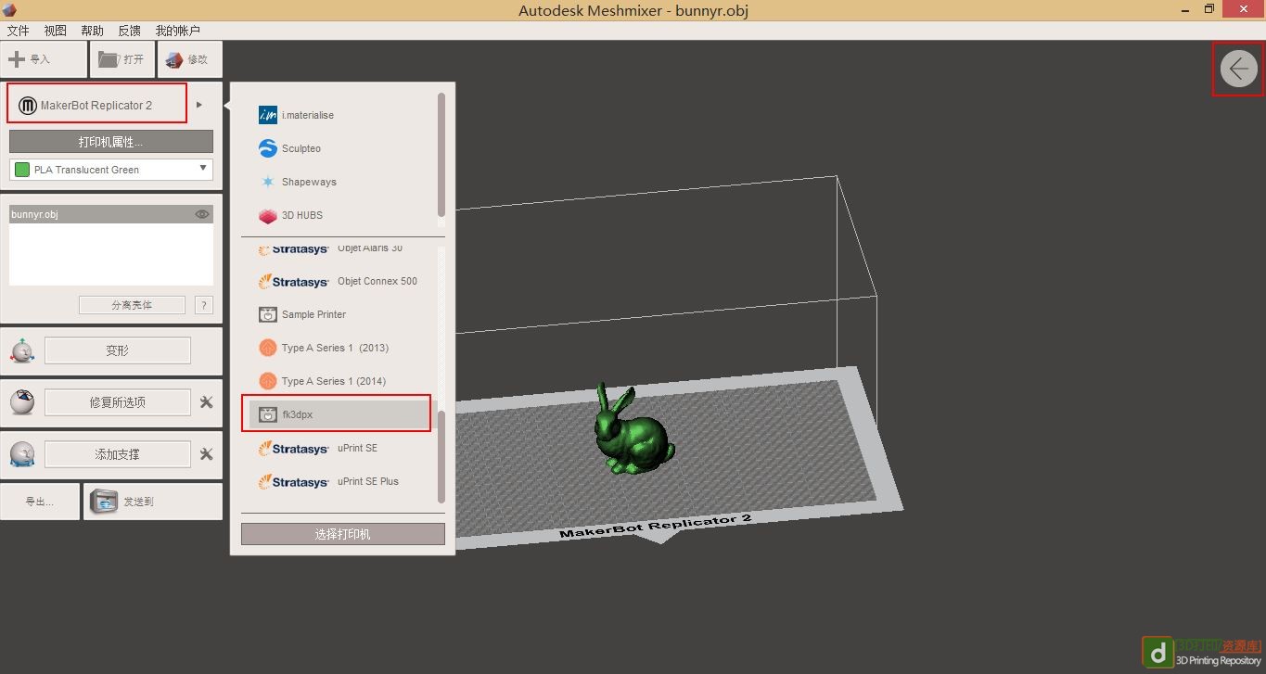Click the 打印机属性 button
This screenshot has height=674, width=1266.
111,142
